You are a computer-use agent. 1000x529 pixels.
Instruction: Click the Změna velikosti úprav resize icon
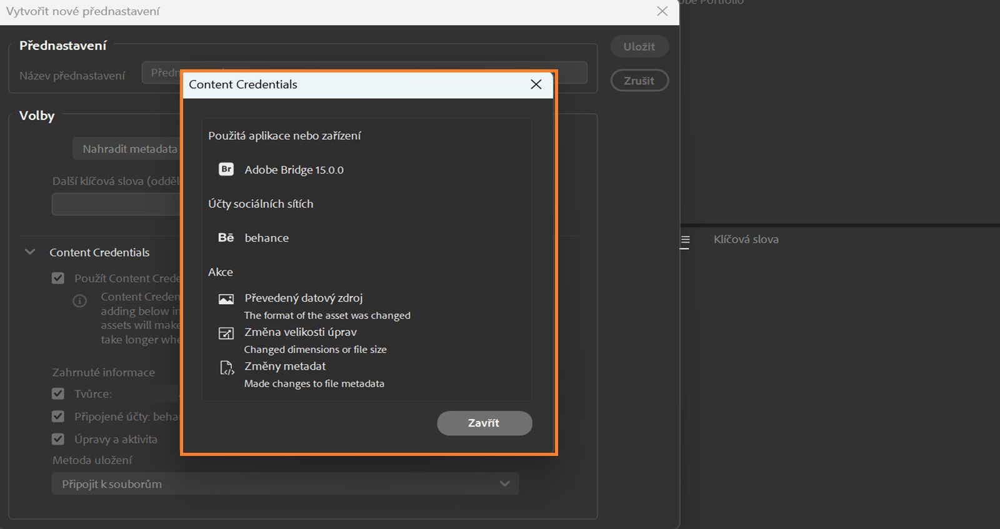[226, 334]
